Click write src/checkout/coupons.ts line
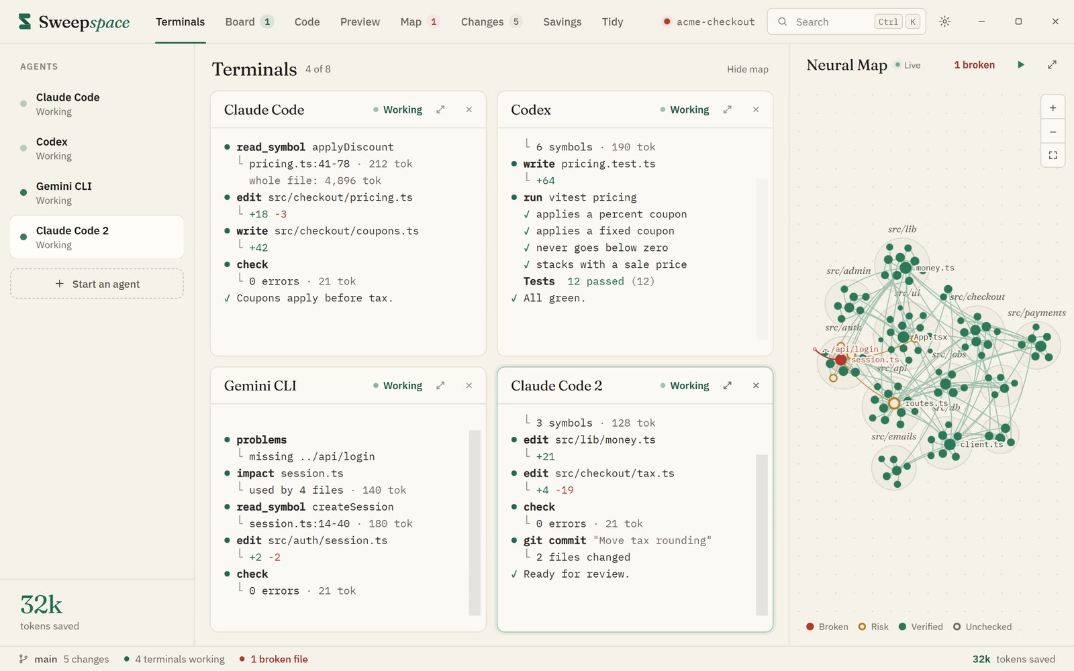 click(322, 231)
